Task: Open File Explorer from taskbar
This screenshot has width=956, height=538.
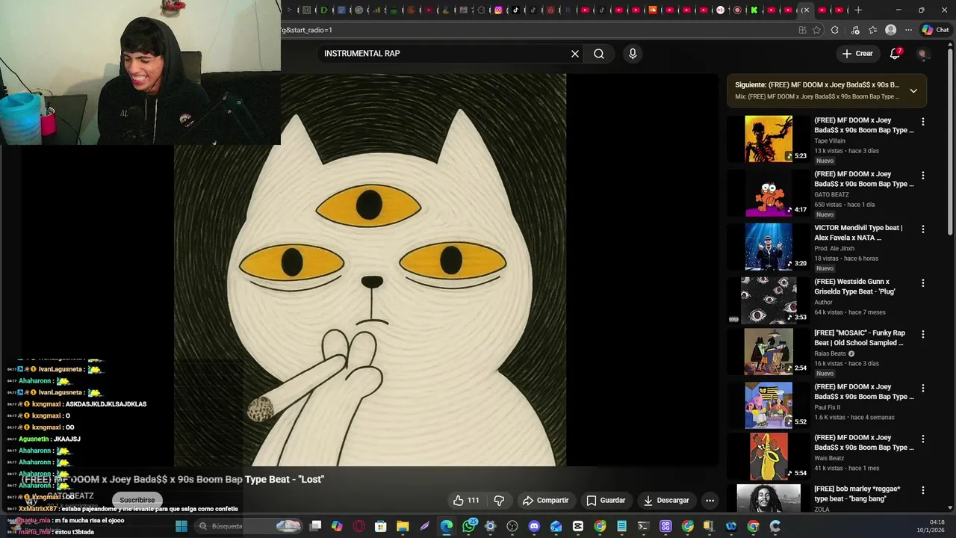Action: 403,526
